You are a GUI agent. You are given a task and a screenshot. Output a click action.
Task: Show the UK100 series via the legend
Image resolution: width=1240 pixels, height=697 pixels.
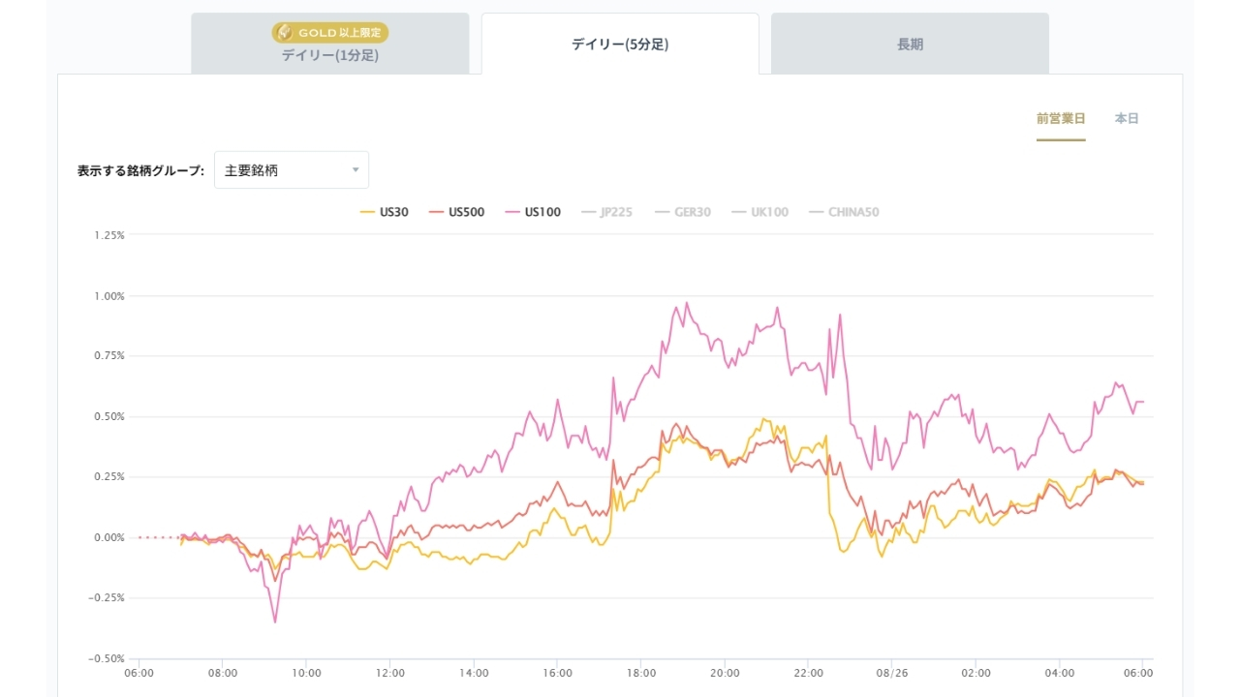coord(759,212)
